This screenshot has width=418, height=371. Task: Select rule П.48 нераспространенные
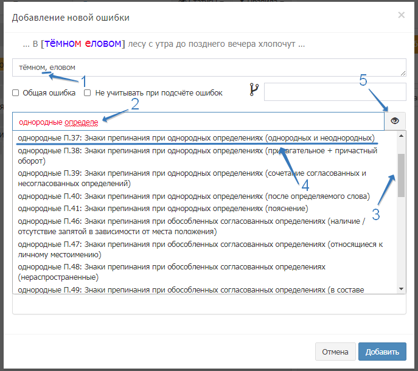(196, 272)
